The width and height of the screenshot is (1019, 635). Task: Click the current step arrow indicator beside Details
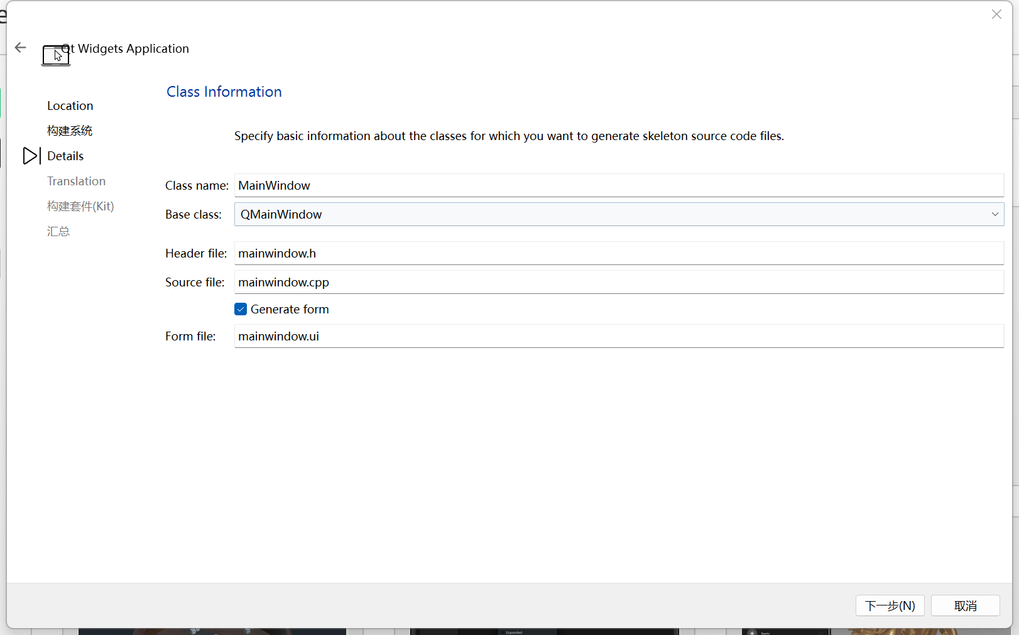tap(31, 156)
